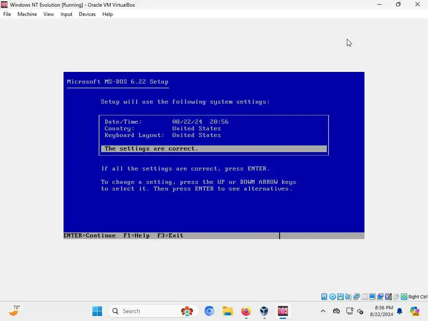Click the Microsoft MS-DOS 6.22 Setup title

click(x=117, y=82)
